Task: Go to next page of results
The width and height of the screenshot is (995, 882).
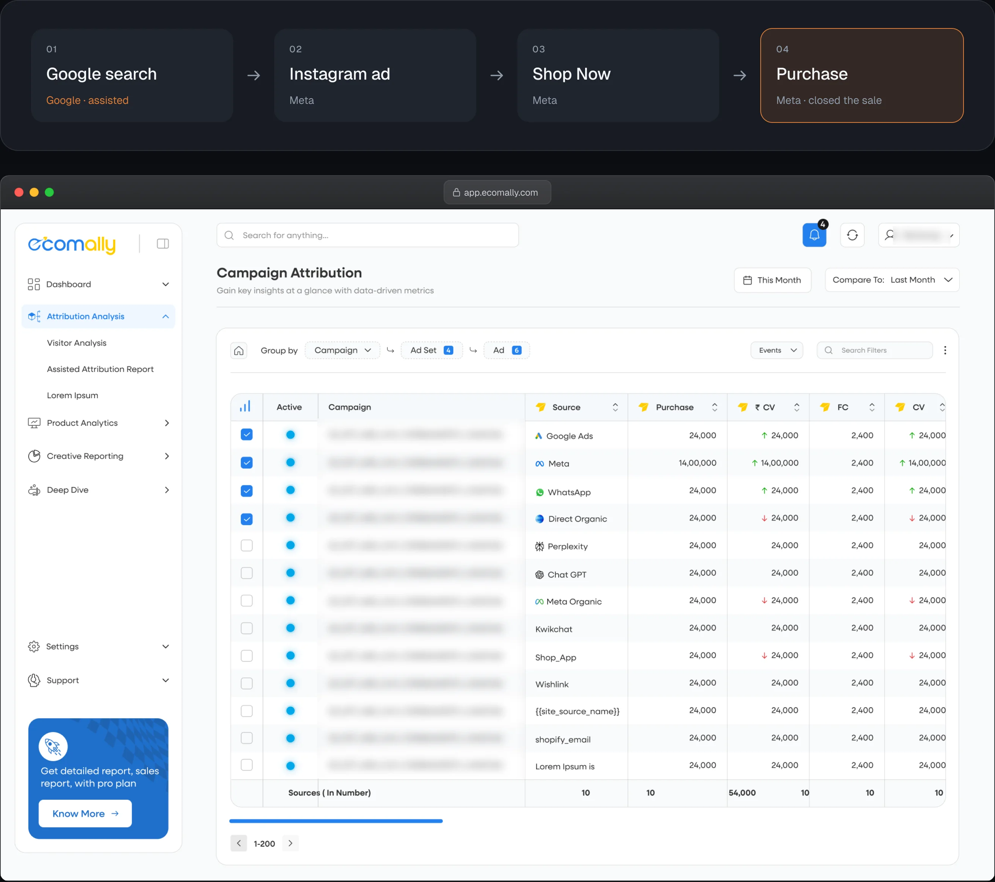Action: point(290,843)
